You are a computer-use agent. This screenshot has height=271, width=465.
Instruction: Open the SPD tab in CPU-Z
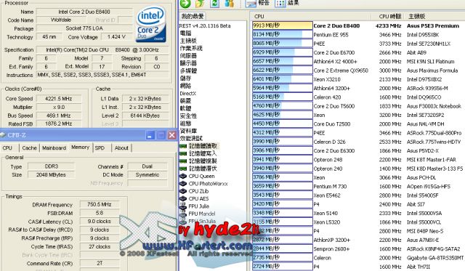pyautogui.click(x=100, y=148)
